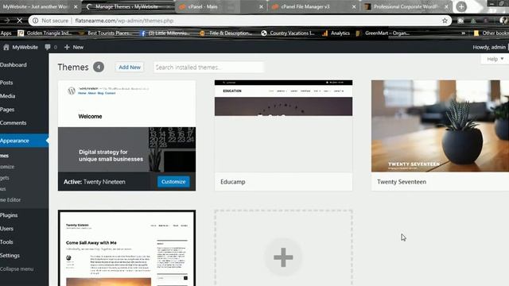Open Customize submenu item under Appearance
This screenshot has width=509, height=286.
(x=7, y=167)
